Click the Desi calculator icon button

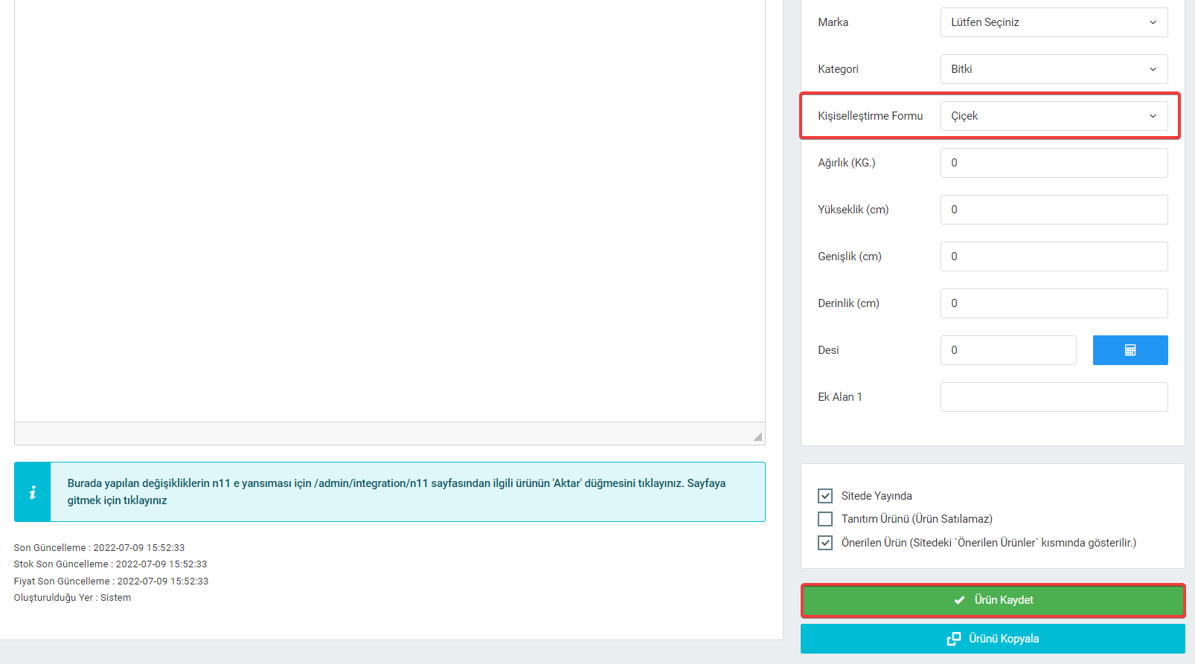1130,350
